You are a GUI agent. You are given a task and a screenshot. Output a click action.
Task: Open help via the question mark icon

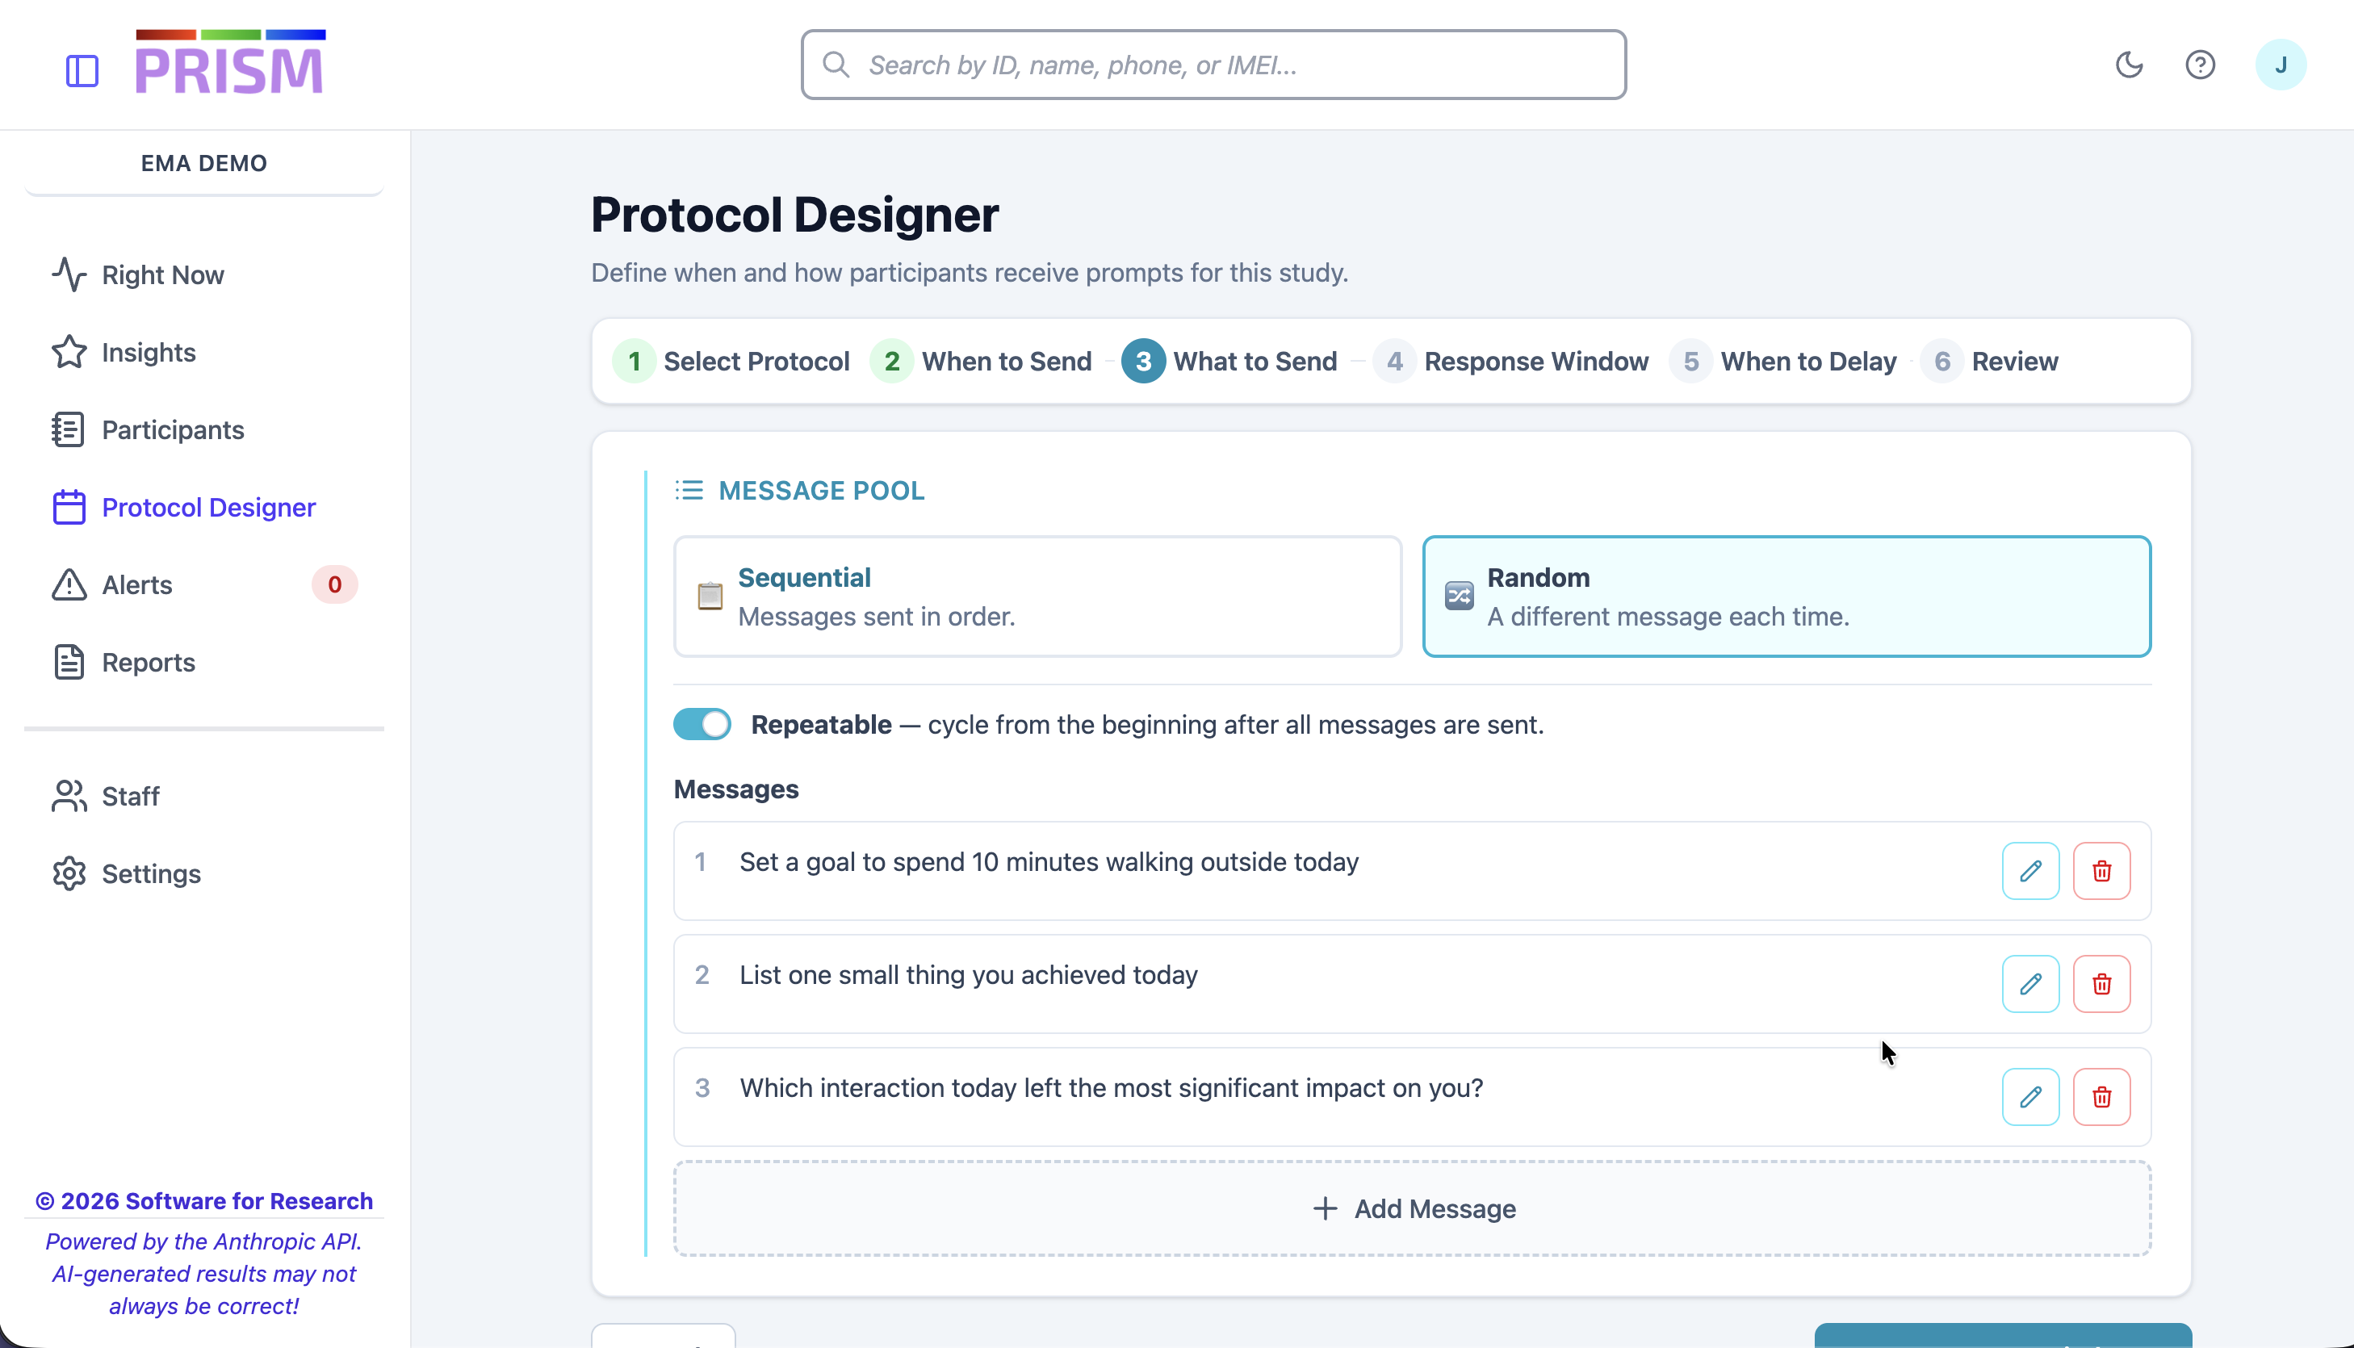point(2201,64)
